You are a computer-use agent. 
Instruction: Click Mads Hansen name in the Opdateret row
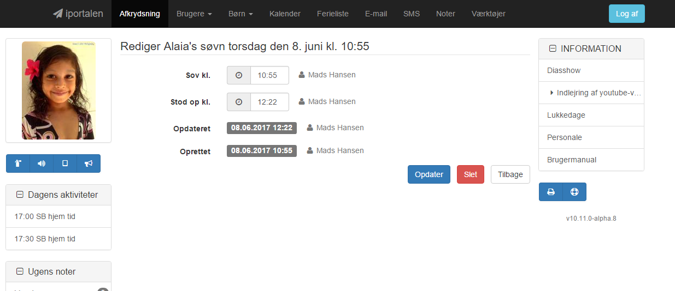click(340, 128)
